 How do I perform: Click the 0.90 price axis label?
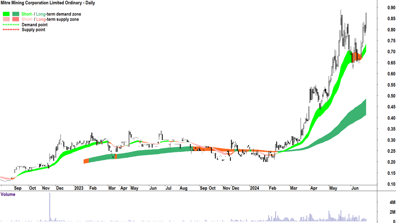coord(391,8)
